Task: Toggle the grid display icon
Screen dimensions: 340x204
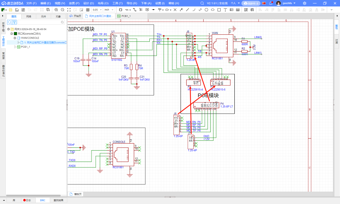Action: (x=88, y=10)
